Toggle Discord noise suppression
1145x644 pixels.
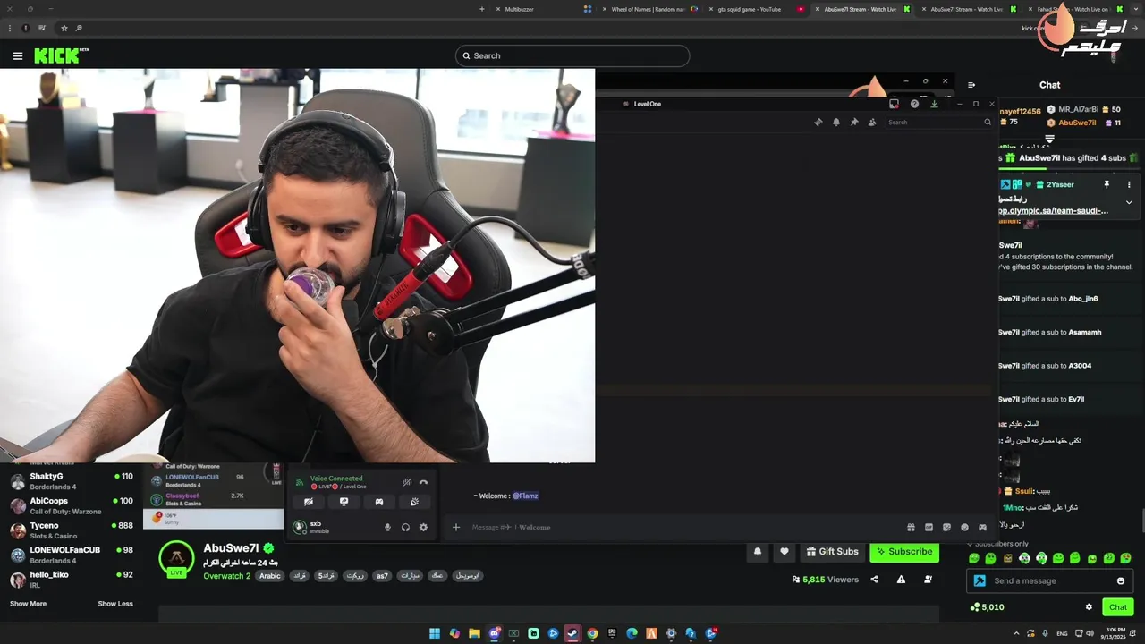[x=407, y=482]
